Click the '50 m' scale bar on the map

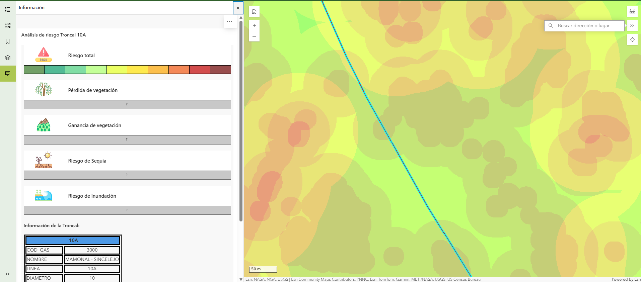(x=263, y=269)
